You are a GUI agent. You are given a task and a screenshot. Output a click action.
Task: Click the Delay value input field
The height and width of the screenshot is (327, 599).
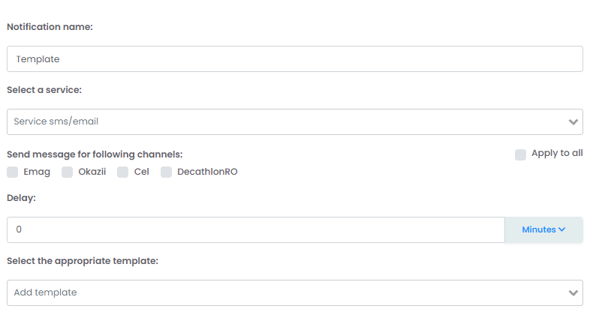(255, 230)
